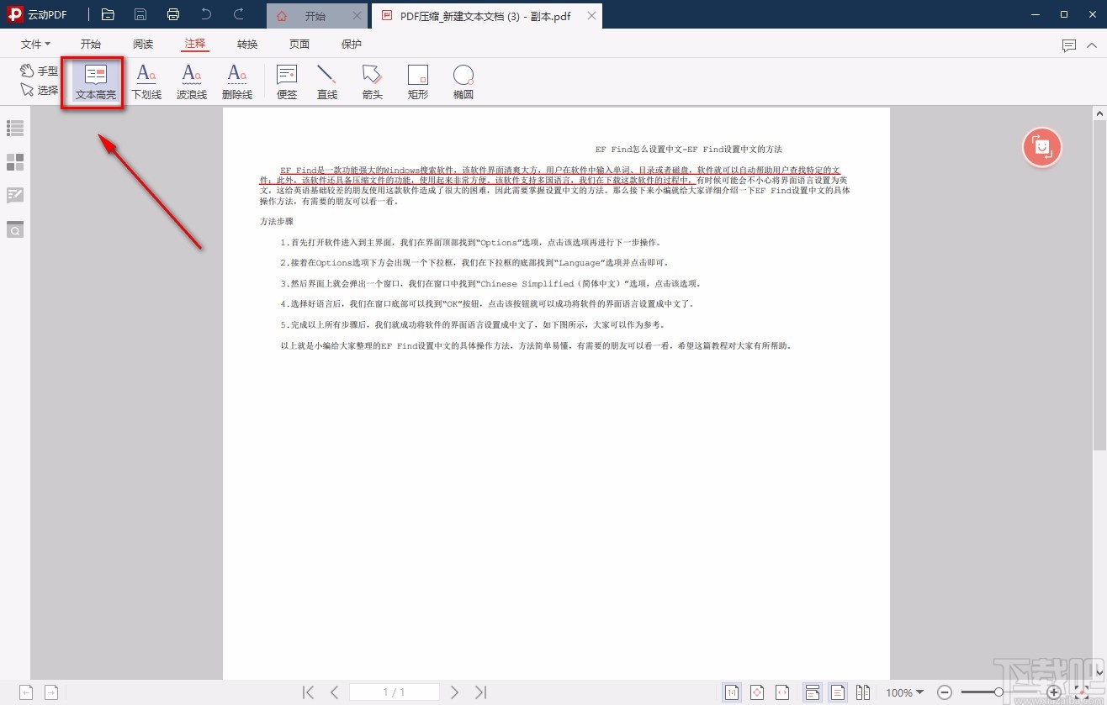Select the 删除线 strikethrough tool
Screen dimensions: 1107x705
pyautogui.click(x=236, y=82)
